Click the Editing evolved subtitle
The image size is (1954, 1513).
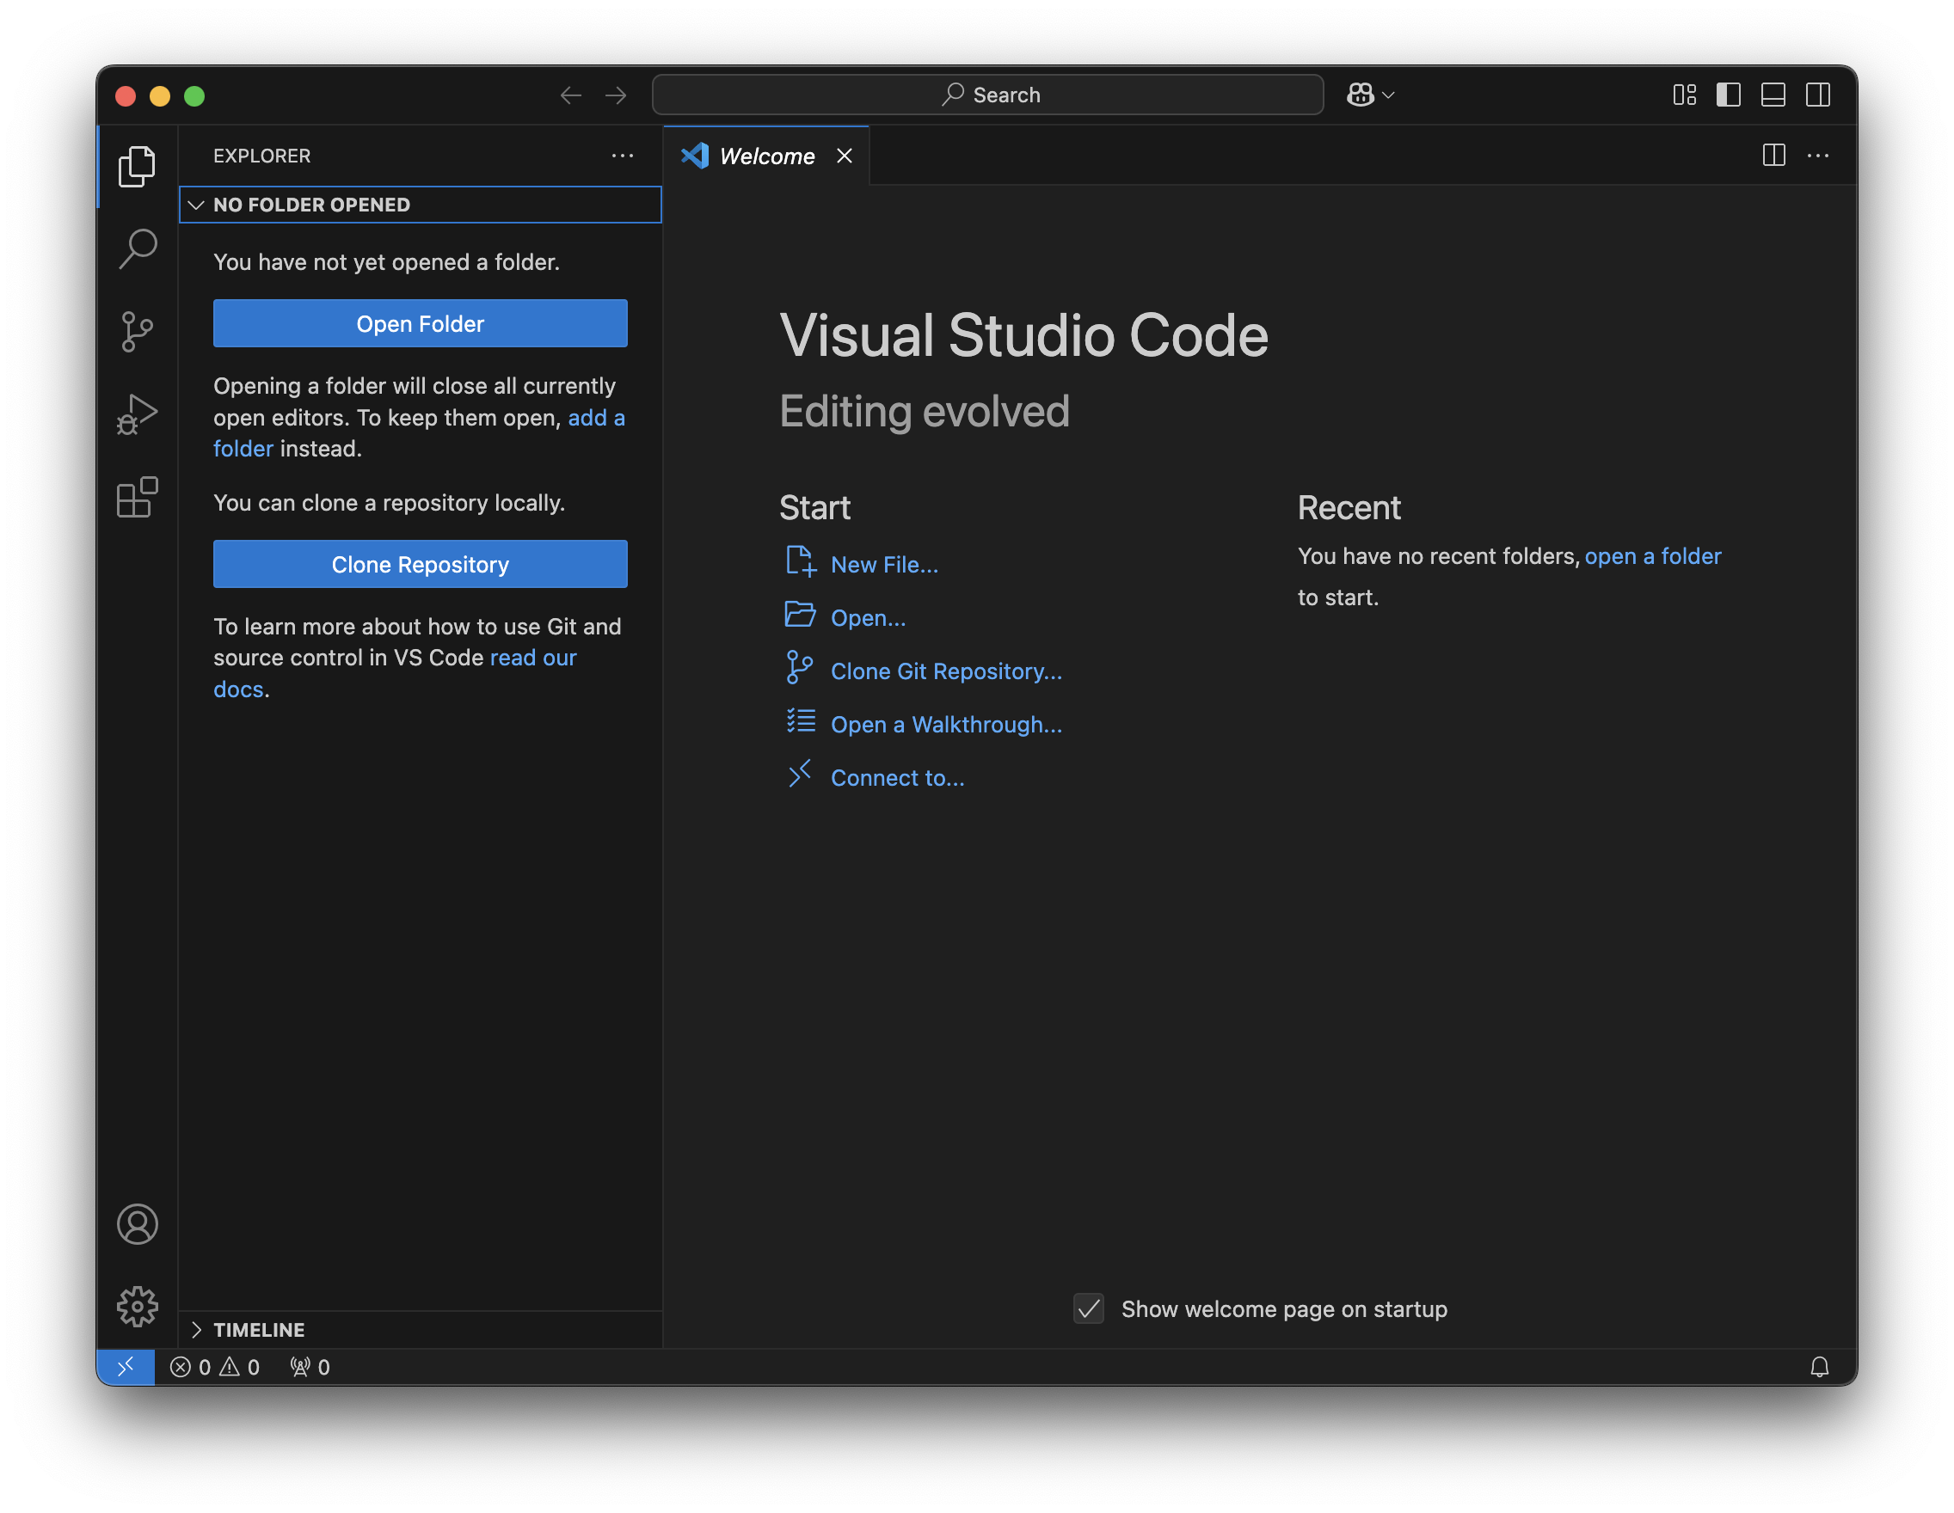tap(925, 411)
